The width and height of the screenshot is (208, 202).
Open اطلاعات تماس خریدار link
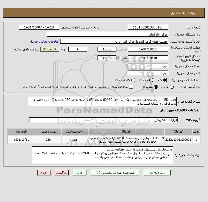pyautogui.click(x=45, y=41)
